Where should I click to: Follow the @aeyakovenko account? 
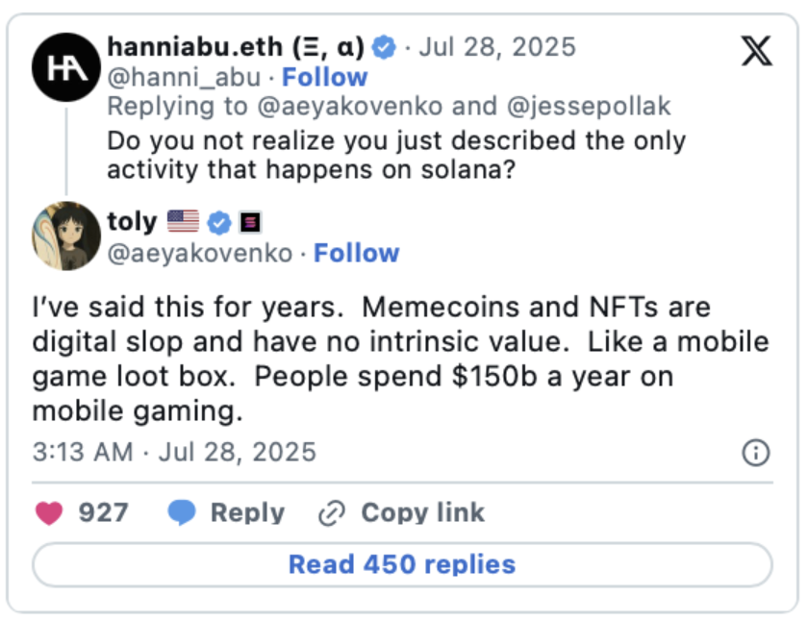356,253
